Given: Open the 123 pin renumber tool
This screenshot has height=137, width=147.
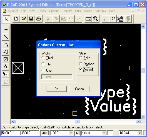Looking at the screenshot, I should point(113,19).
